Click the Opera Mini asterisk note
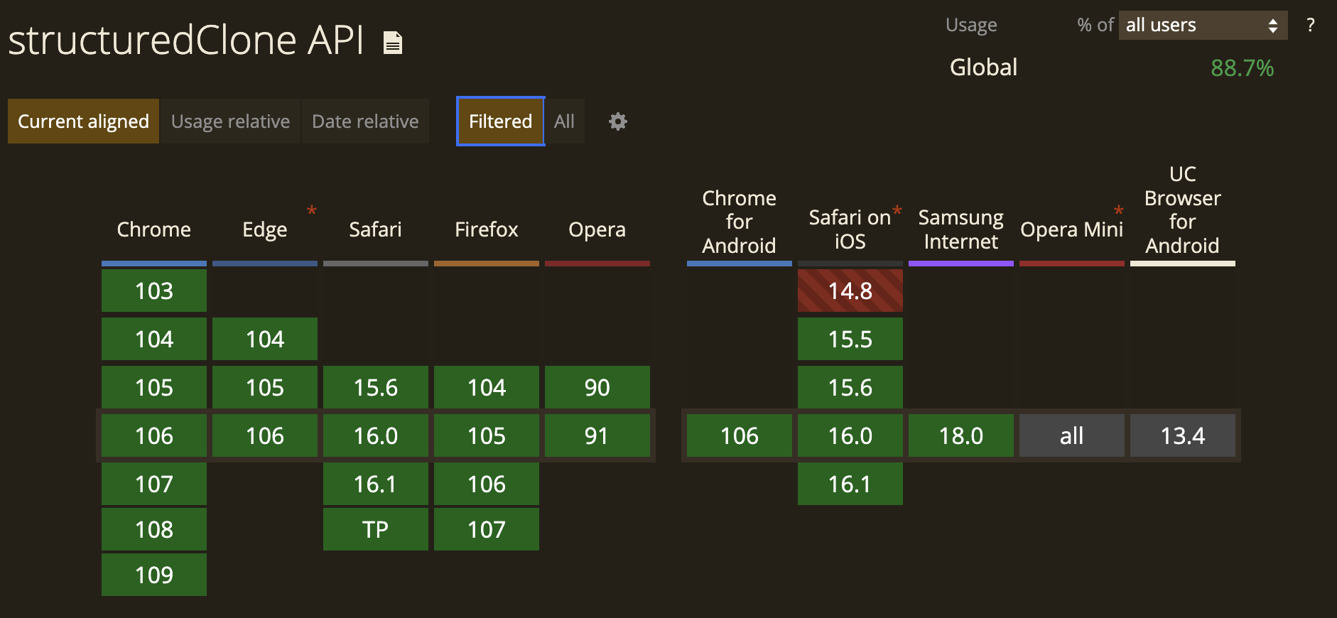The height and width of the screenshot is (618, 1337). pyautogui.click(x=1119, y=210)
